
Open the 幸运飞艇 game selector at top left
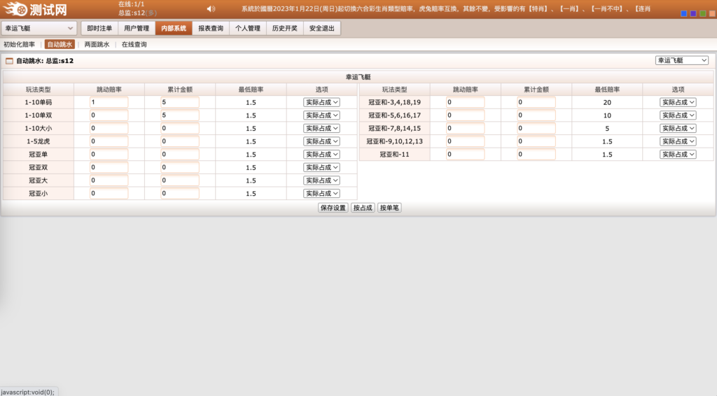click(39, 28)
